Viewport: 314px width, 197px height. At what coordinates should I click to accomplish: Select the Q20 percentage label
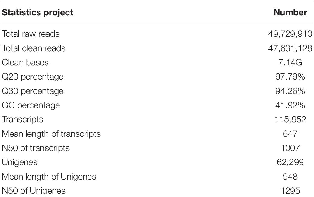(x=33, y=77)
